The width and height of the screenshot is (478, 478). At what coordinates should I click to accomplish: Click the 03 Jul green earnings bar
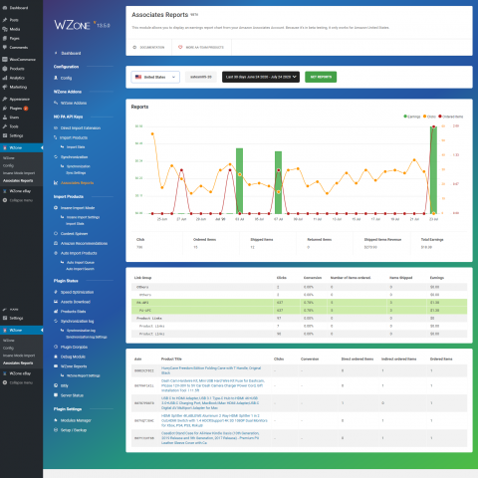click(239, 180)
